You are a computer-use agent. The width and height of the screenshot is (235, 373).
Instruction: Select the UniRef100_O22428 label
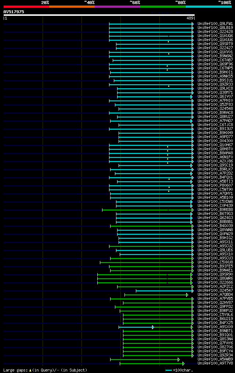click(215, 32)
